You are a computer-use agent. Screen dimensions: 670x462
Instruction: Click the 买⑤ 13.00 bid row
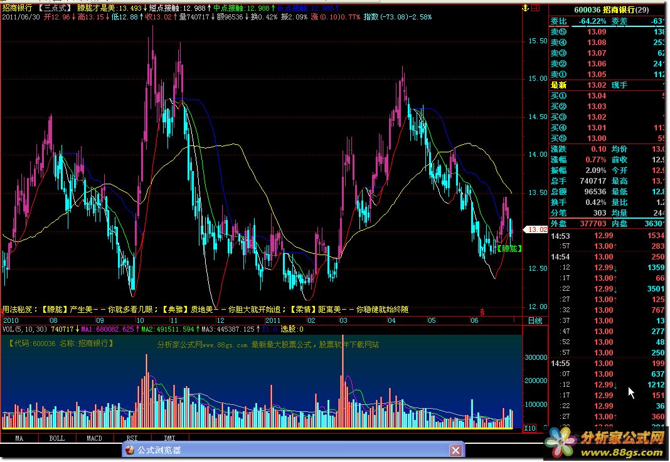[607, 139]
